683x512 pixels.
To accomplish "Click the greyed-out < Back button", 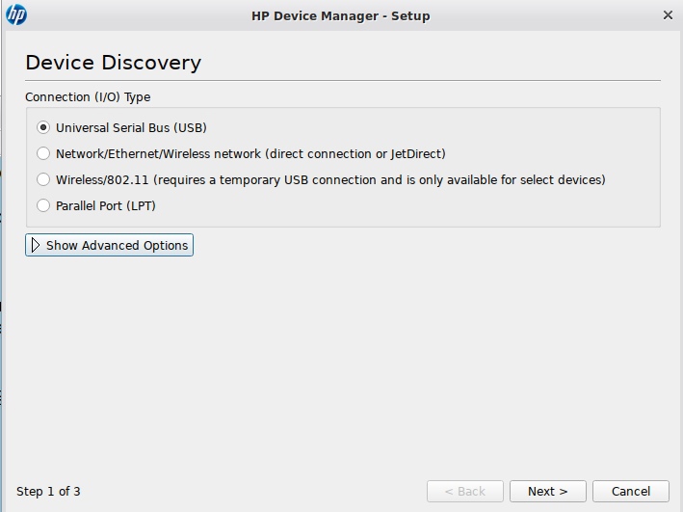I will [464, 491].
